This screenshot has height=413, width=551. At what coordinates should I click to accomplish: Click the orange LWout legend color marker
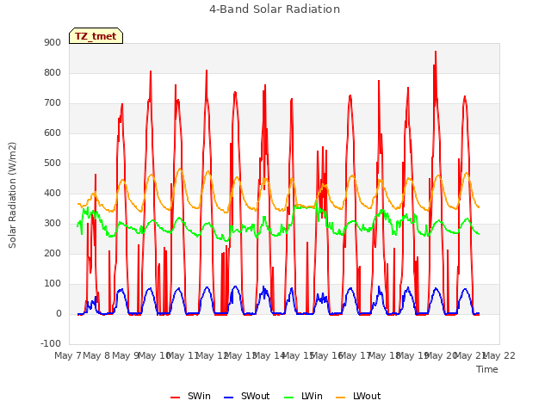[341, 398]
